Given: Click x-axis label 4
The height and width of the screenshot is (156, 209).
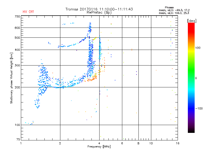Looking at the screenshot, I should point(99,143).
